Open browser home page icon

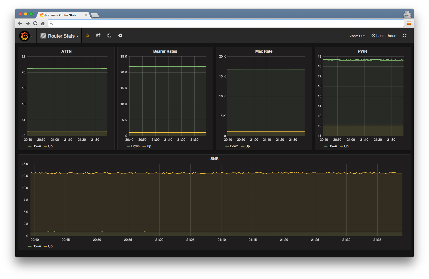pos(43,23)
